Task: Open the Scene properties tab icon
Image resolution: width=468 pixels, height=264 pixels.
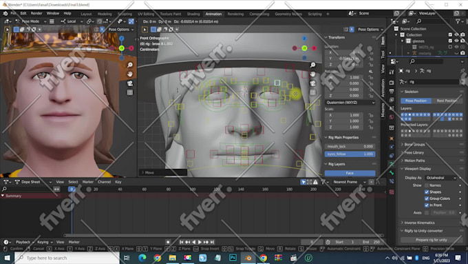Action: [x=392, y=108]
